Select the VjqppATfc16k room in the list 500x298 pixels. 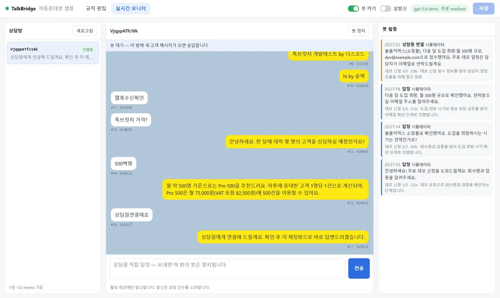[53, 53]
